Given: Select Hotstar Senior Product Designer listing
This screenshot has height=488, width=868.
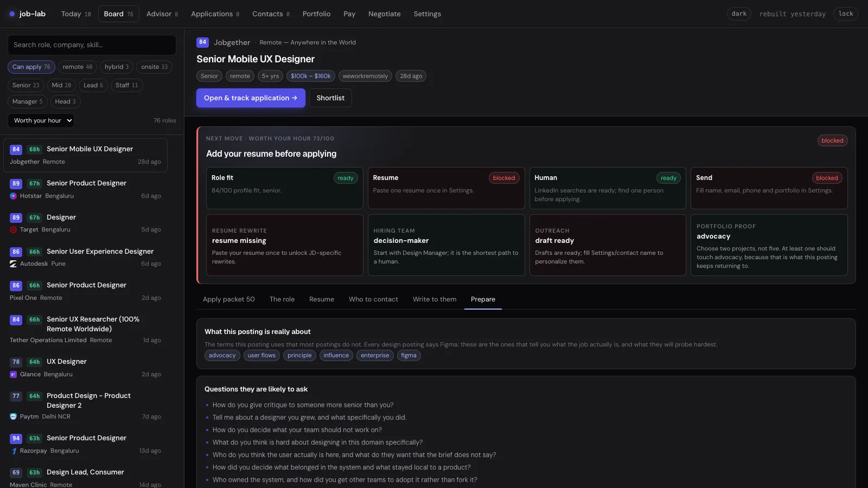Looking at the screenshot, I should [85, 190].
